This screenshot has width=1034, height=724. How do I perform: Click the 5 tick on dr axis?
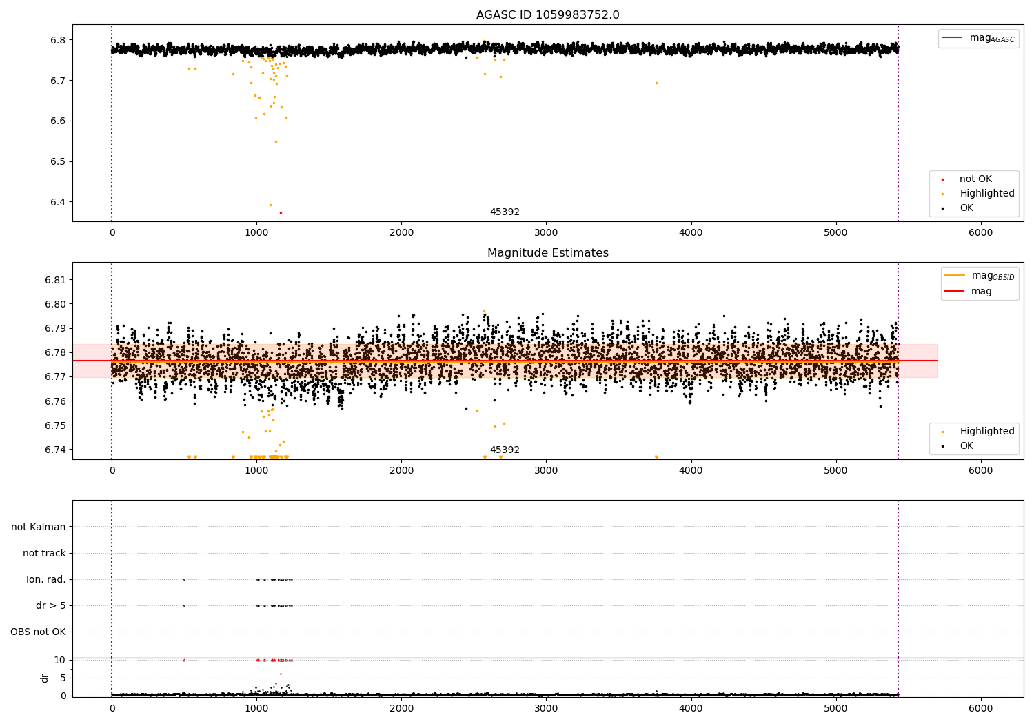[63, 678]
